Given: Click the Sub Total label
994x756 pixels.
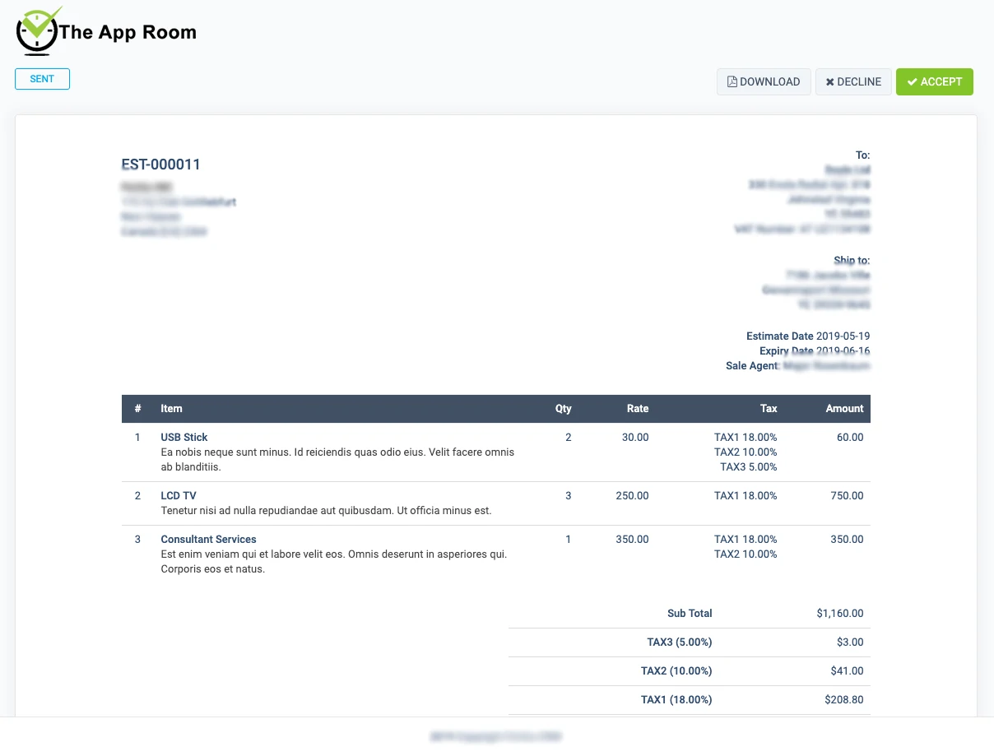Looking at the screenshot, I should (690, 614).
